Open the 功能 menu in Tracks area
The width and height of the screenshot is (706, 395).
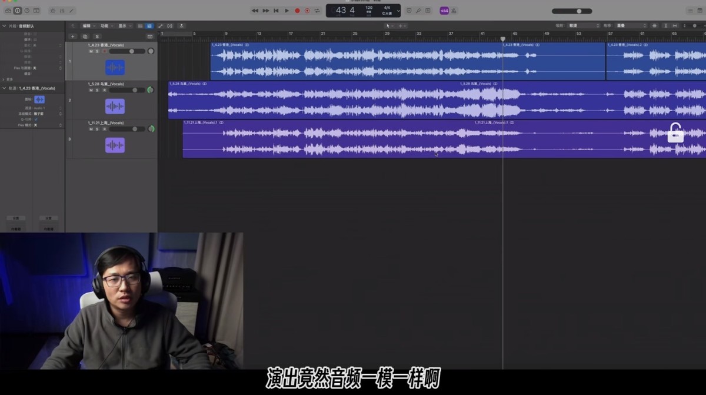point(106,26)
